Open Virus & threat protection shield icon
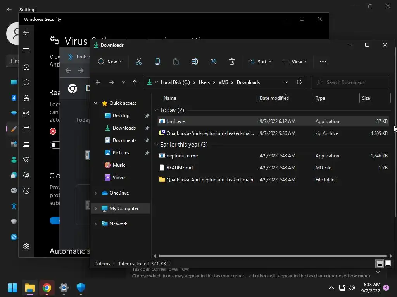Screen dimensions: 397x297 [26, 82]
